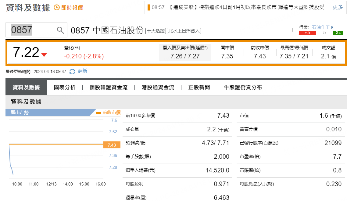Click the 市賬率 value 0.8
This screenshot has width=347, height=201.
pyautogui.click(x=337, y=170)
